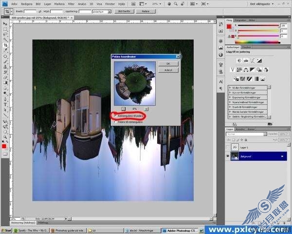
Task: Click the Avbryt button in dialog
Action: [x=168, y=70]
